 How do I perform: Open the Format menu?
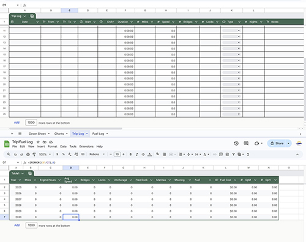[x=53, y=146]
